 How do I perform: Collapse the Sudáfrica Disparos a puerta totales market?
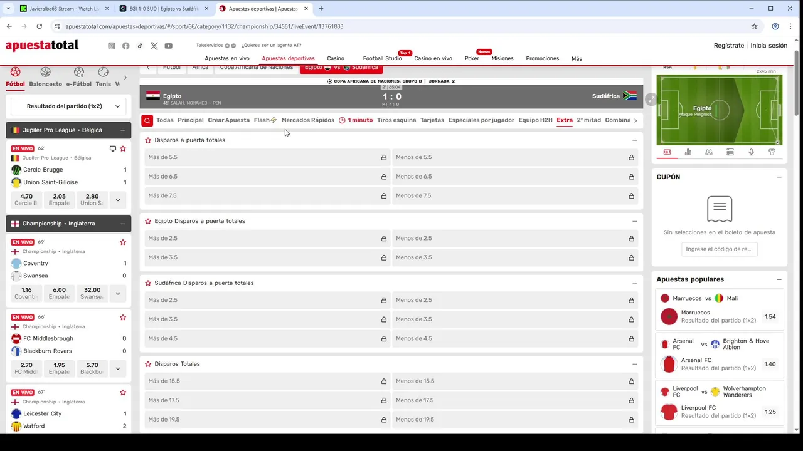[x=634, y=283]
